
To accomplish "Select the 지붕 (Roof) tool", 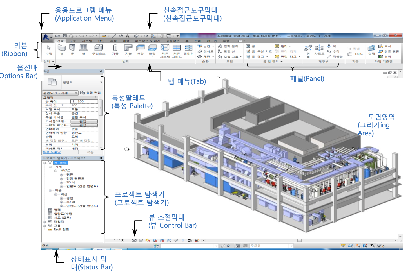I will click(x=128, y=50).
